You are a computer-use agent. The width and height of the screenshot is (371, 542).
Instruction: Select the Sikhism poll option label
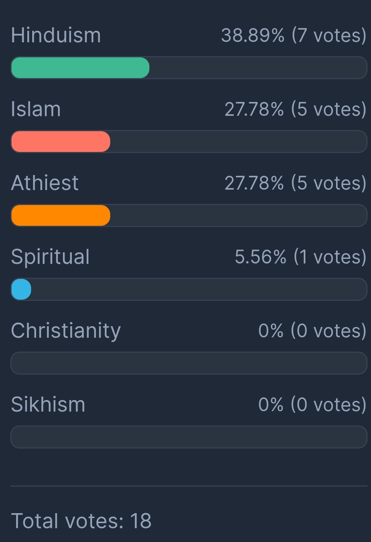[48, 404]
